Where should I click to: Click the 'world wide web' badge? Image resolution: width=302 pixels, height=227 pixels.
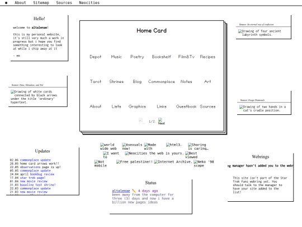(108, 146)
